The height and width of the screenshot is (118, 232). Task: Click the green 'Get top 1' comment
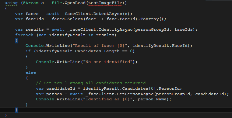(x=91, y=83)
